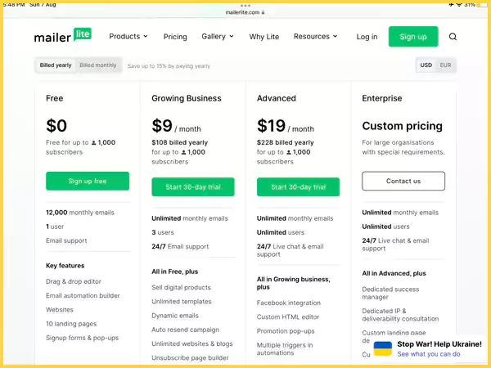
Task: Click the MailerLite logo
Action: tap(63, 35)
